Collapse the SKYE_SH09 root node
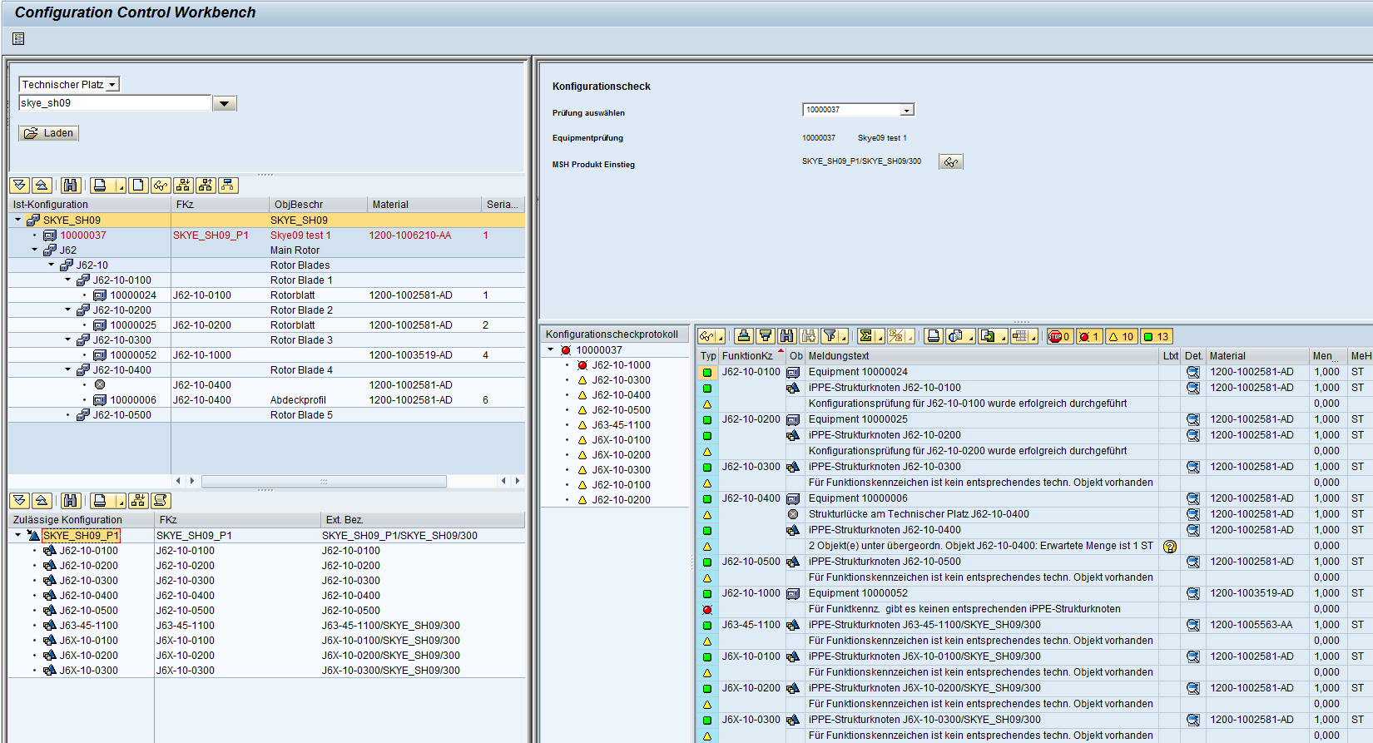Image resolution: width=1373 pixels, height=743 pixels. (x=17, y=220)
